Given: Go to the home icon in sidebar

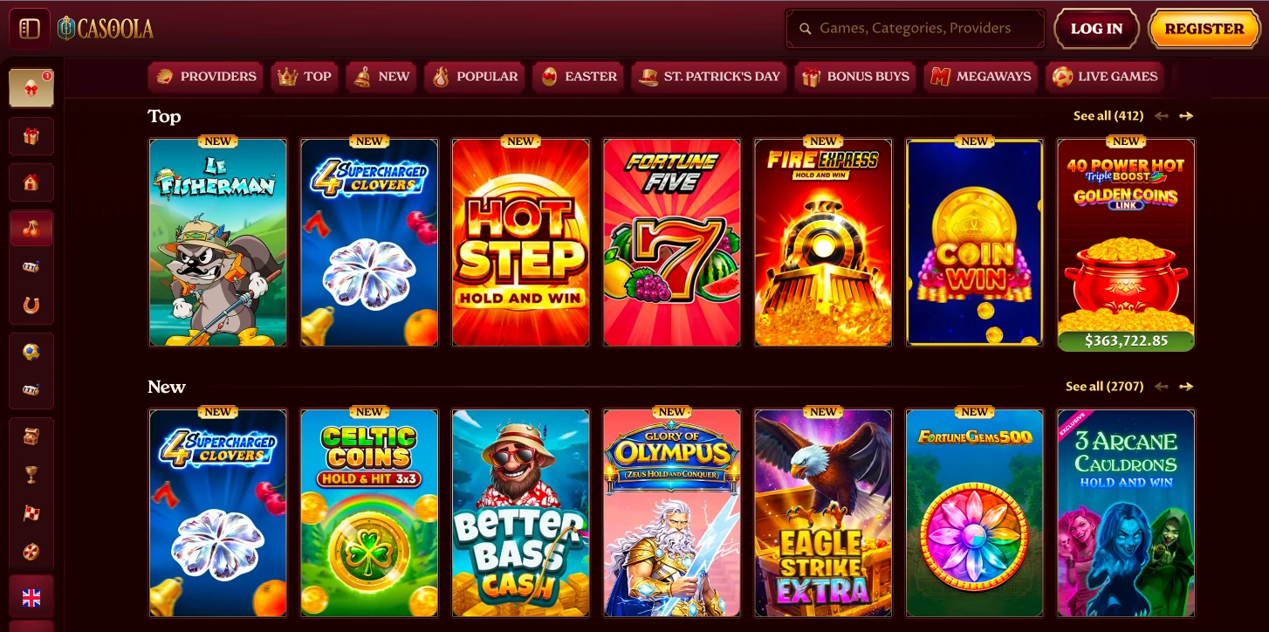Looking at the screenshot, I should pos(31,182).
